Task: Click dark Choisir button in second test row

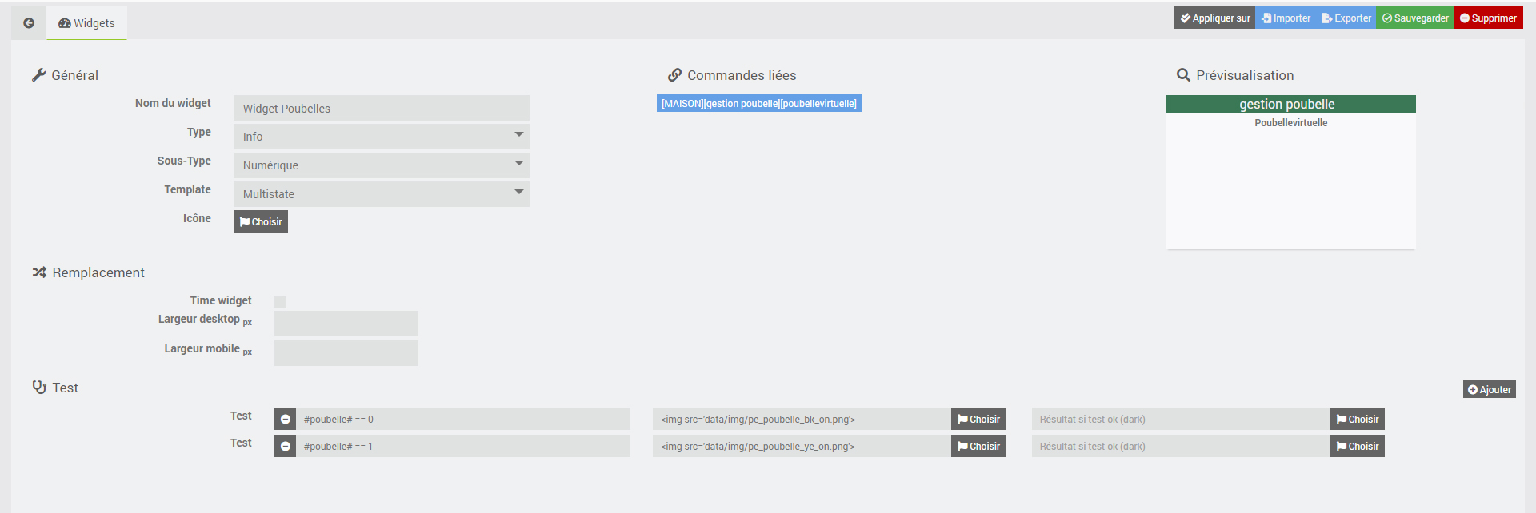Action: click(1358, 446)
